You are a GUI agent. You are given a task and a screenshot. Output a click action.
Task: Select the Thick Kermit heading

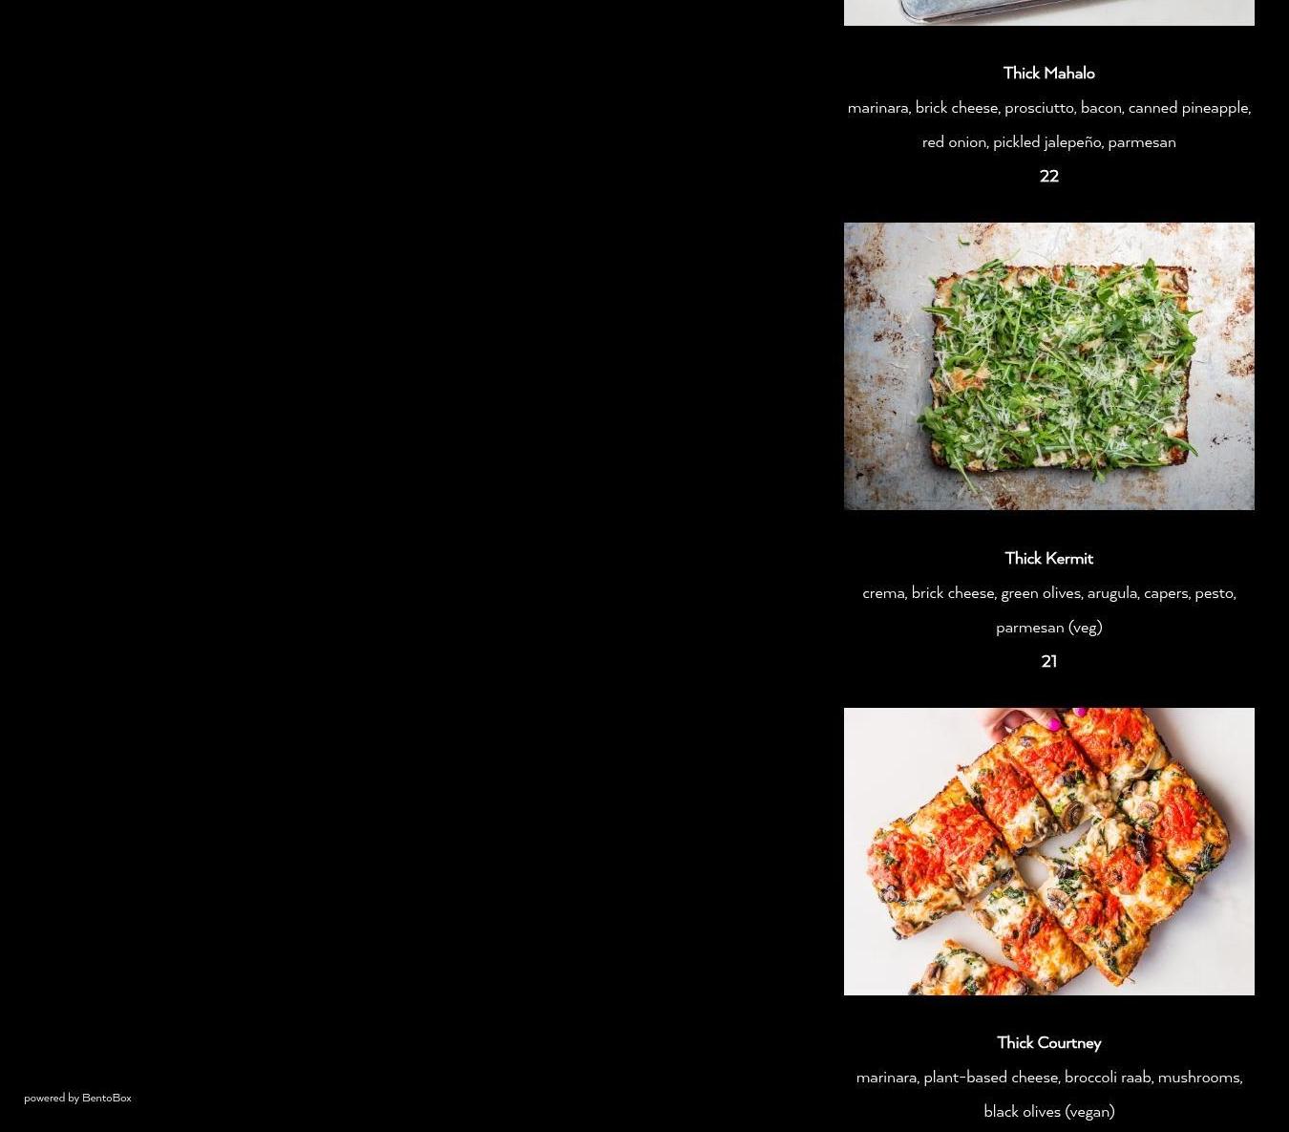click(1048, 558)
